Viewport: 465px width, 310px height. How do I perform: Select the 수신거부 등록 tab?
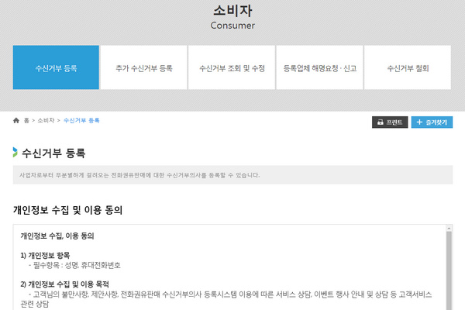click(x=56, y=67)
